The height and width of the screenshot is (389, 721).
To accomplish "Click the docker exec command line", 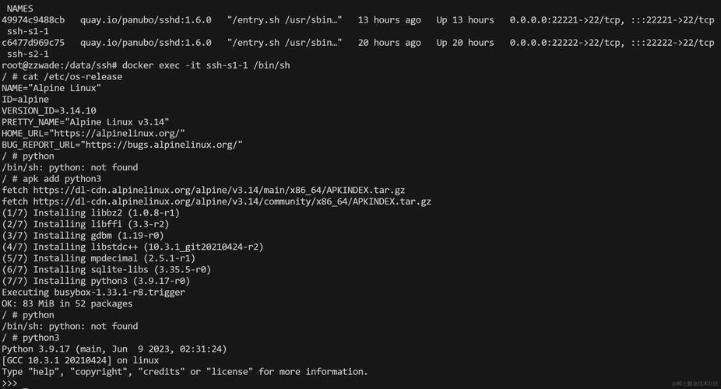I will pos(206,65).
